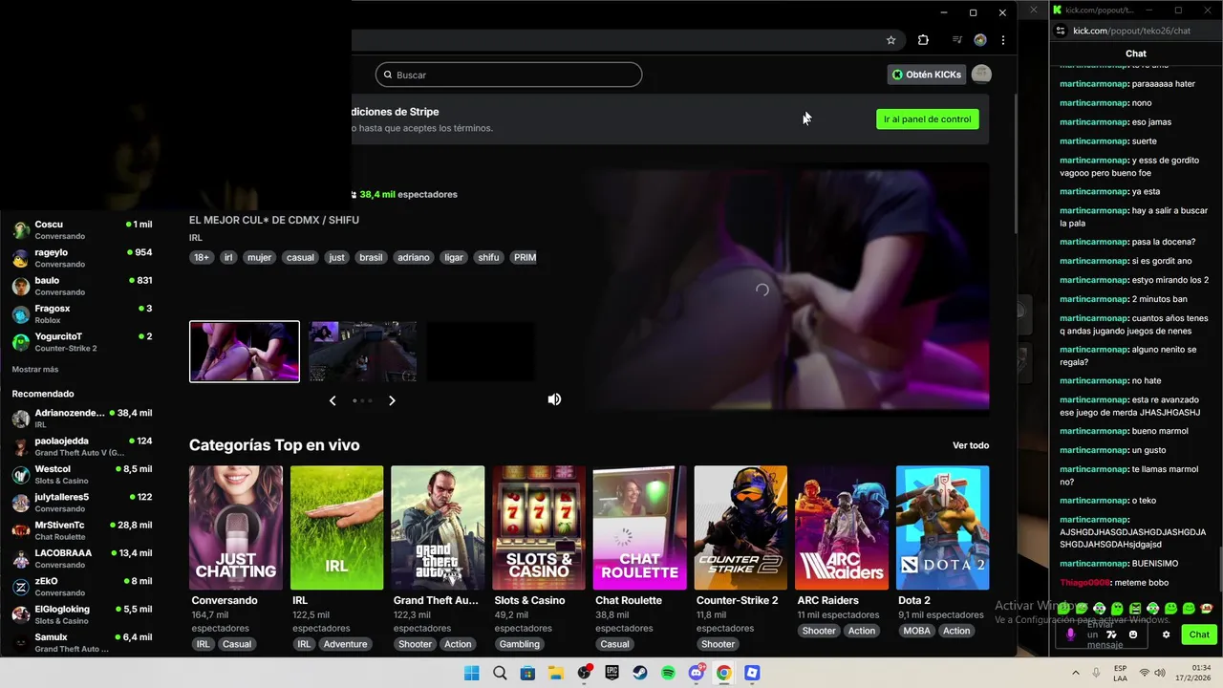The height and width of the screenshot is (688, 1223).
Task: Click chat popout address bar URL
Action: 1131,31
